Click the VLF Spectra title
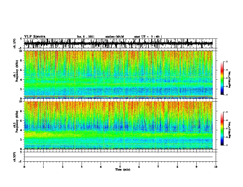This screenshot has width=243, height=187. pos(35,37)
